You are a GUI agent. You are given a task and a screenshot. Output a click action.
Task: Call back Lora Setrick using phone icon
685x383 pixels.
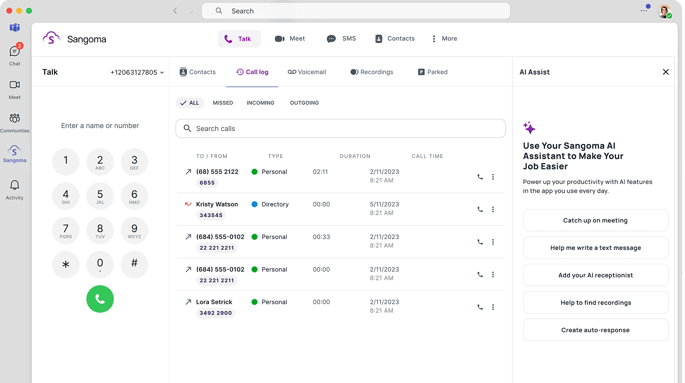480,307
